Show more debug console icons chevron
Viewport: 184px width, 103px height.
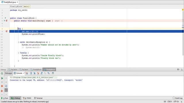click(x=6, y=94)
